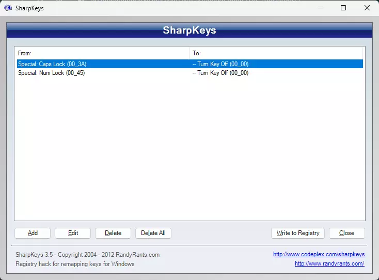Image resolution: width=379 pixels, height=280 pixels.
Task: Open the randyrants.com link
Action: tap(329, 263)
